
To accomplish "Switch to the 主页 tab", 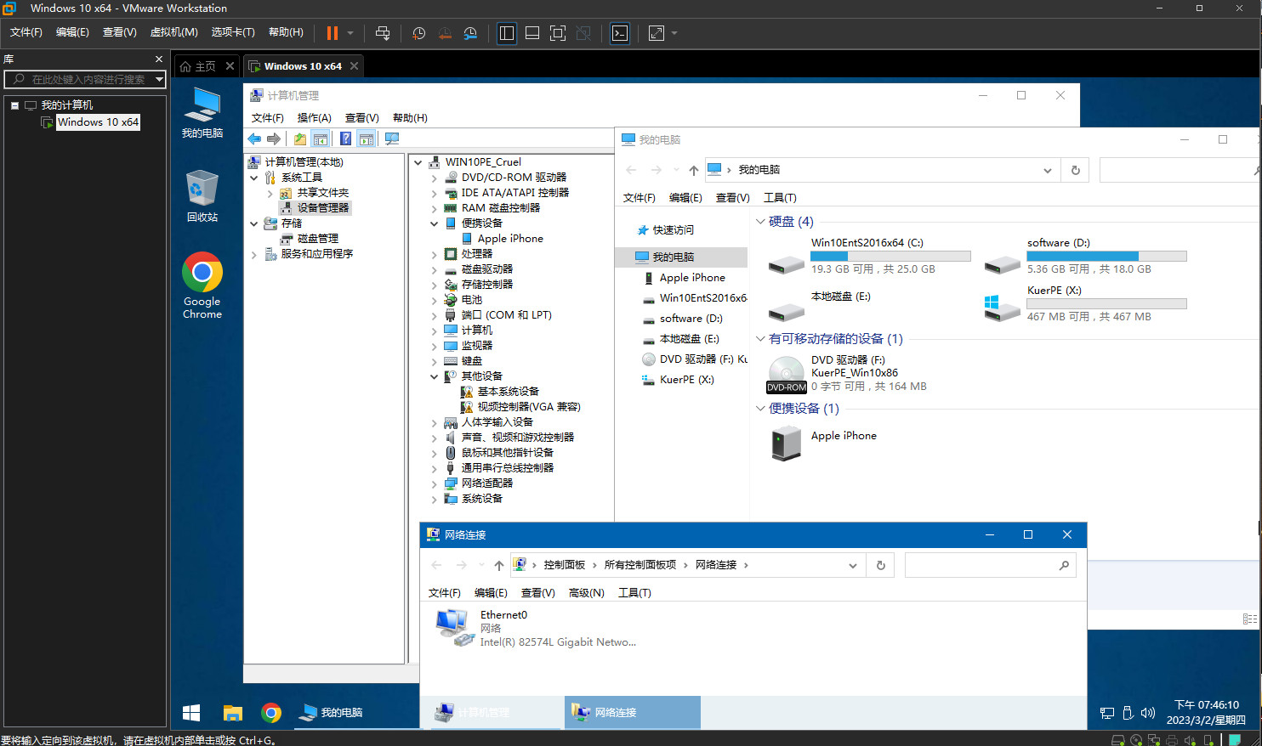I will (x=205, y=66).
